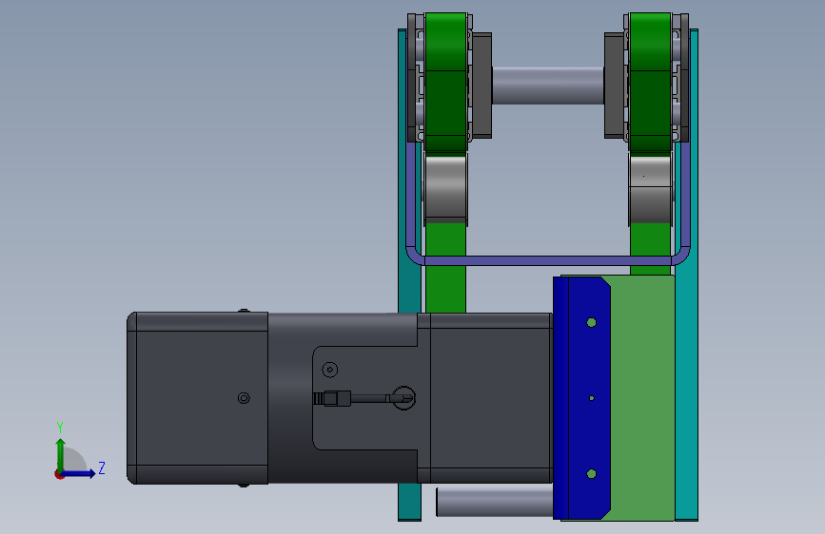The width and height of the screenshot is (825, 534).
Task: Select the light green plate beside the blue plate
Action: click(643, 398)
